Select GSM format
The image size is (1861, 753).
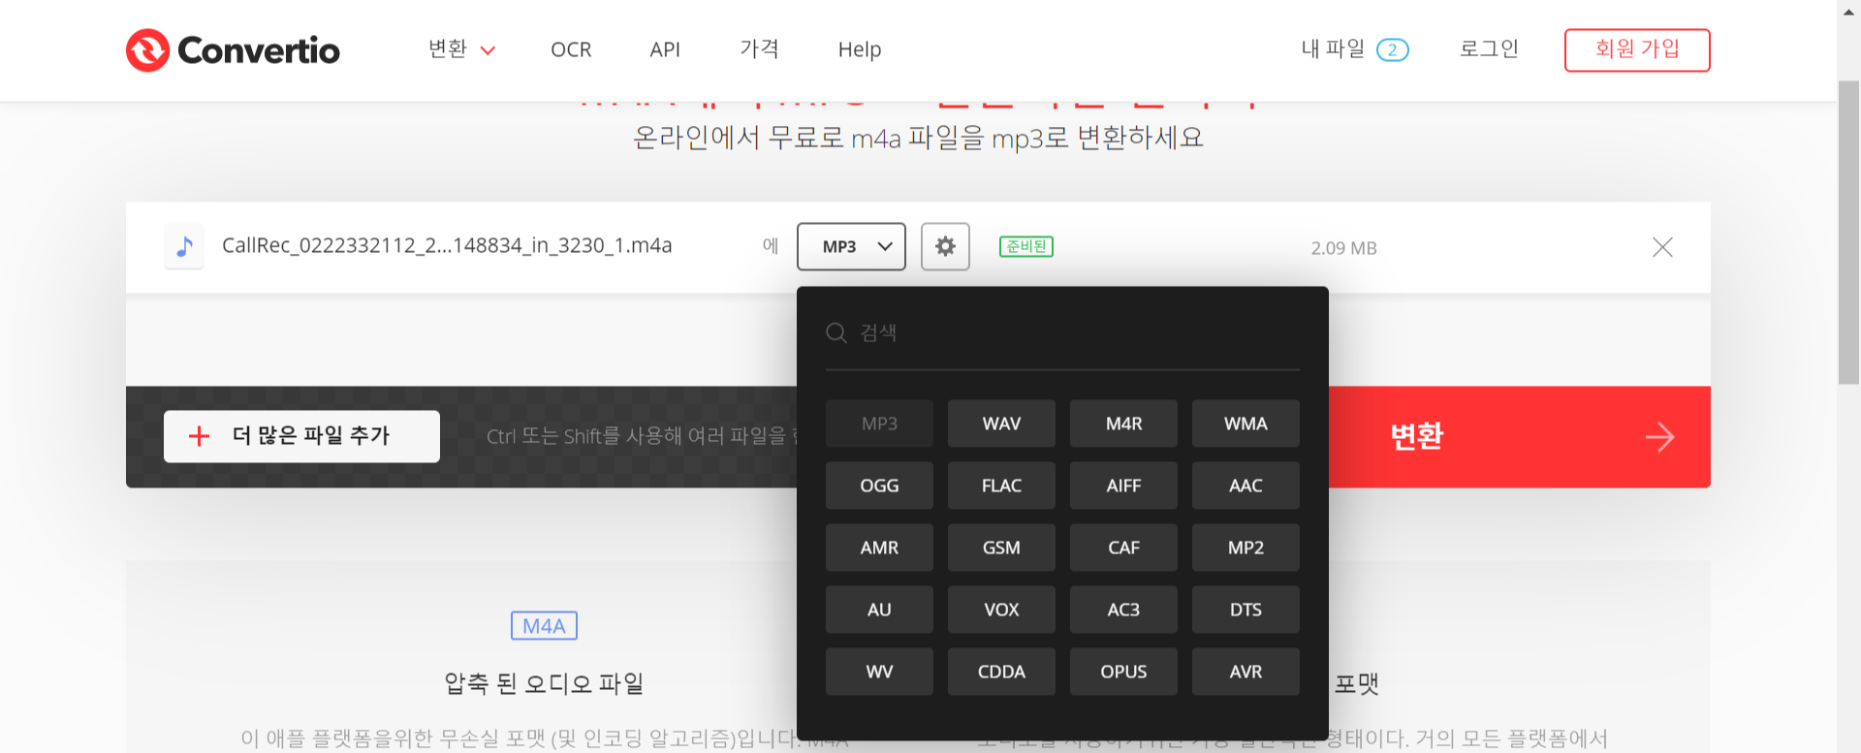coord(1001,548)
